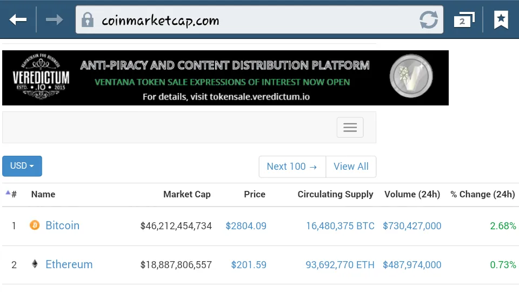This screenshot has height=292, width=519.
Task: Reload the page with refresh icon
Action: (429, 20)
